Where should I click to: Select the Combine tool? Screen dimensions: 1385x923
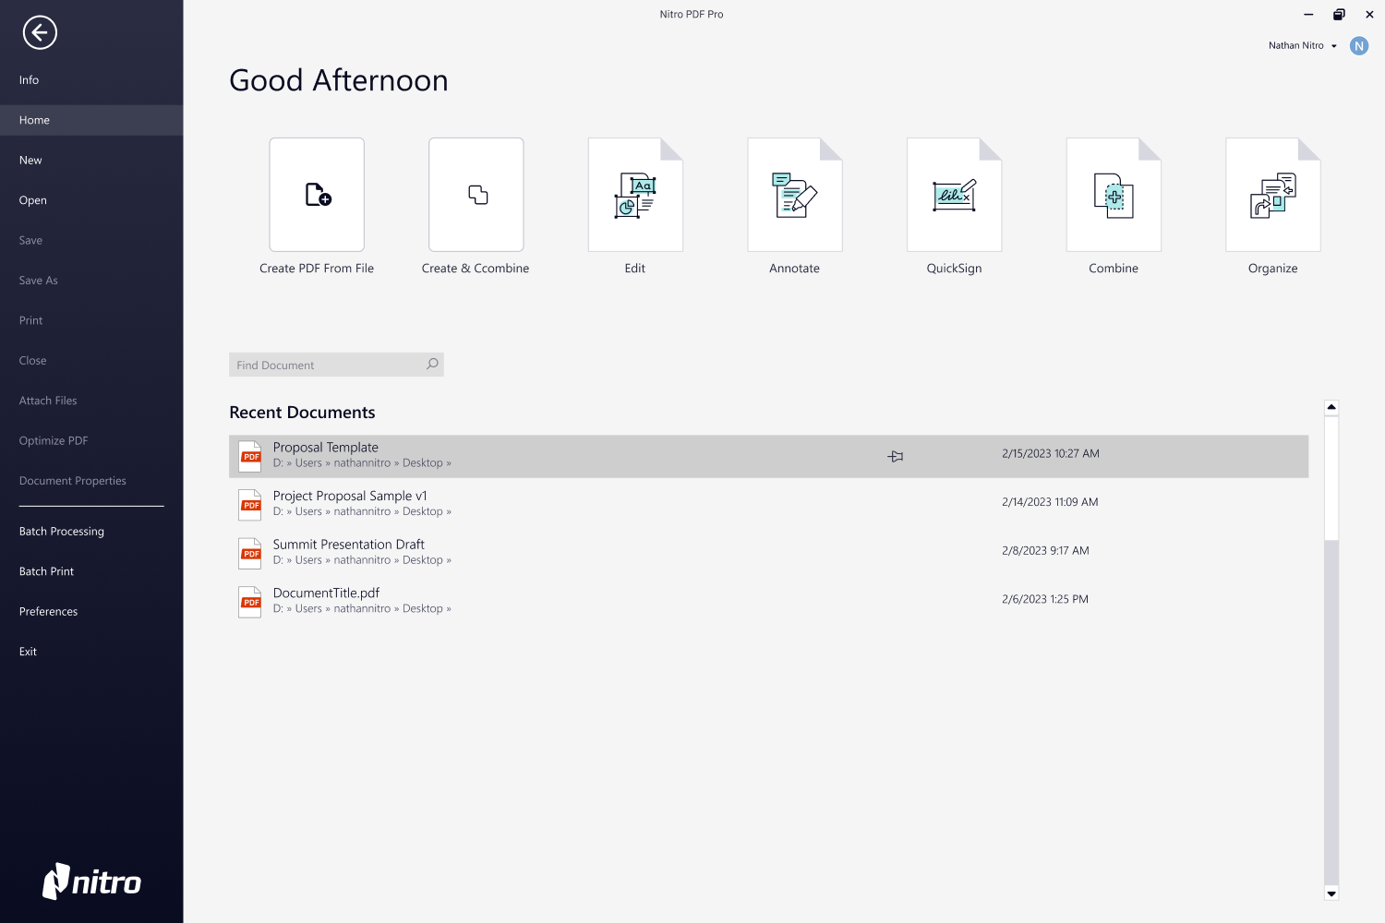click(x=1113, y=195)
